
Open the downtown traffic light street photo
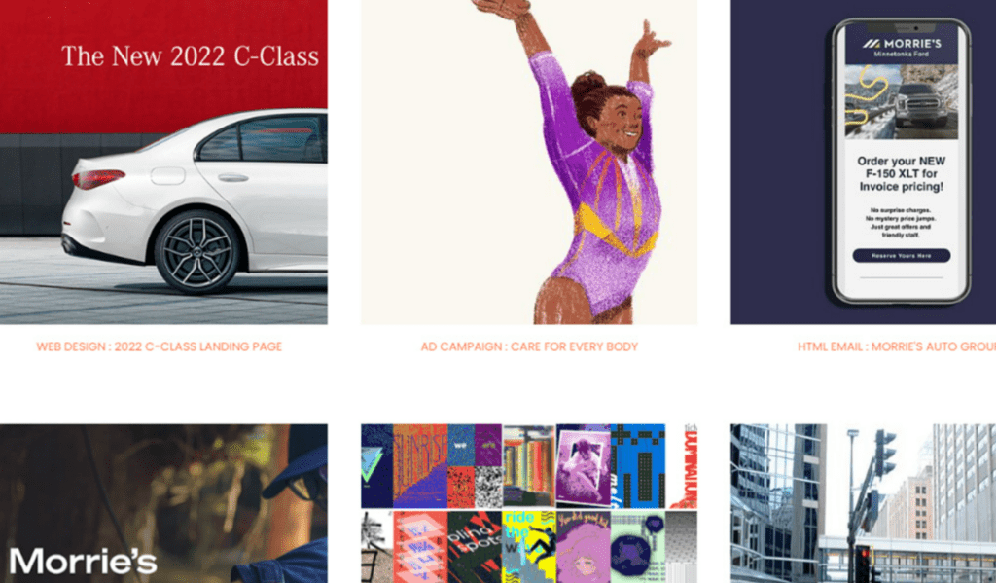(864, 503)
